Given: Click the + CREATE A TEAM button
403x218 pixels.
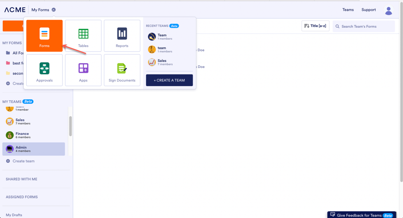Looking at the screenshot, I should pyautogui.click(x=169, y=80).
